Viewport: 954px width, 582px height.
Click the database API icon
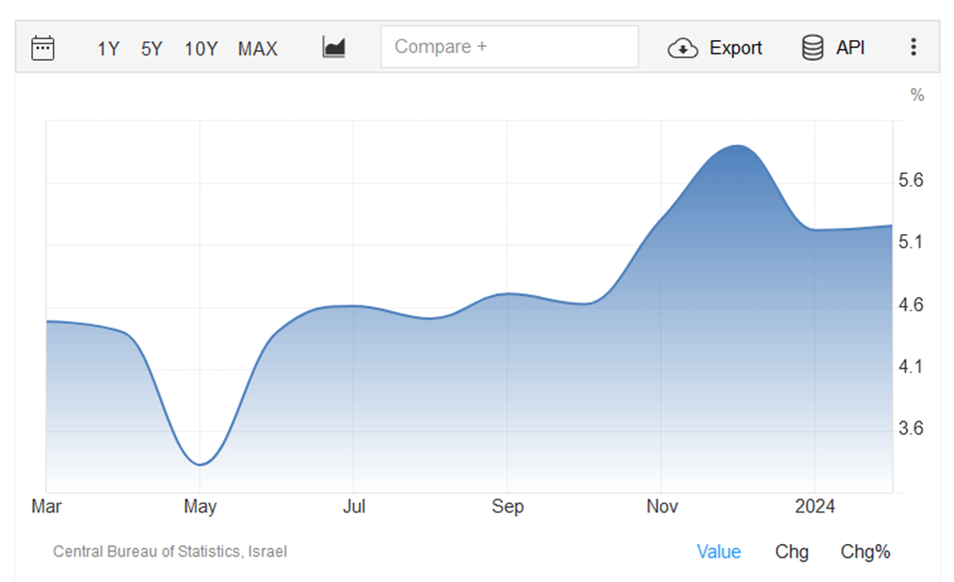coord(812,48)
